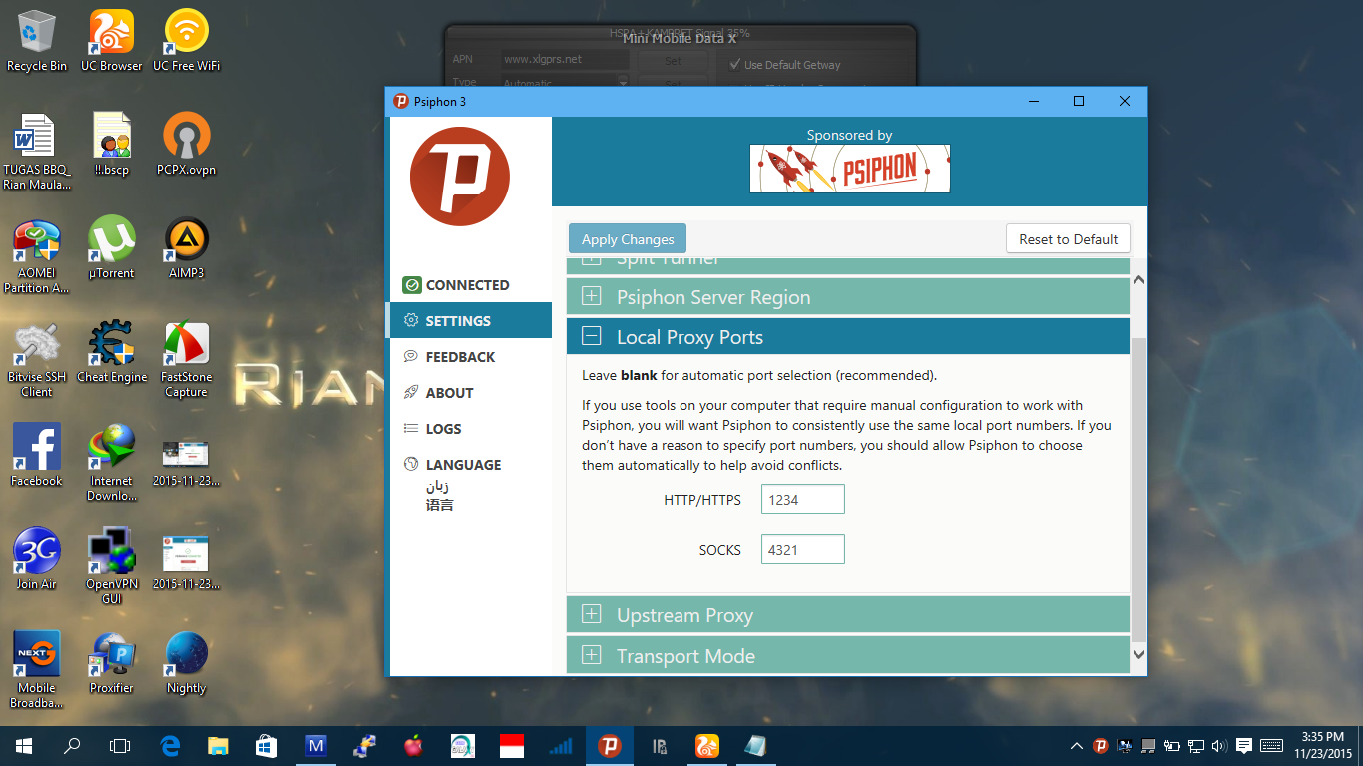Click the Psiphon icon in the taskbar
This screenshot has height=766, width=1363.
pos(609,745)
